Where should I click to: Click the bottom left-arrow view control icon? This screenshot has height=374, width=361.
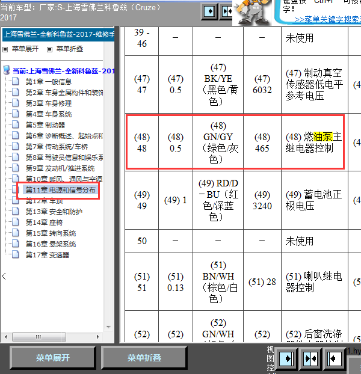(x=334, y=358)
